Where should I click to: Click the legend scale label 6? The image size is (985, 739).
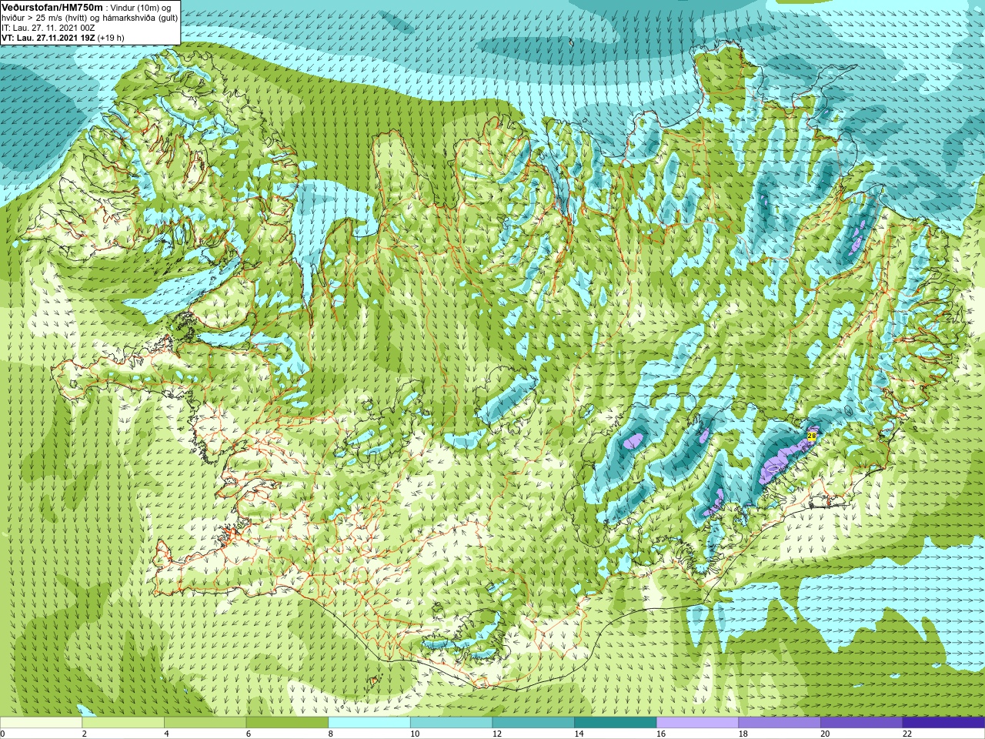click(x=249, y=734)
